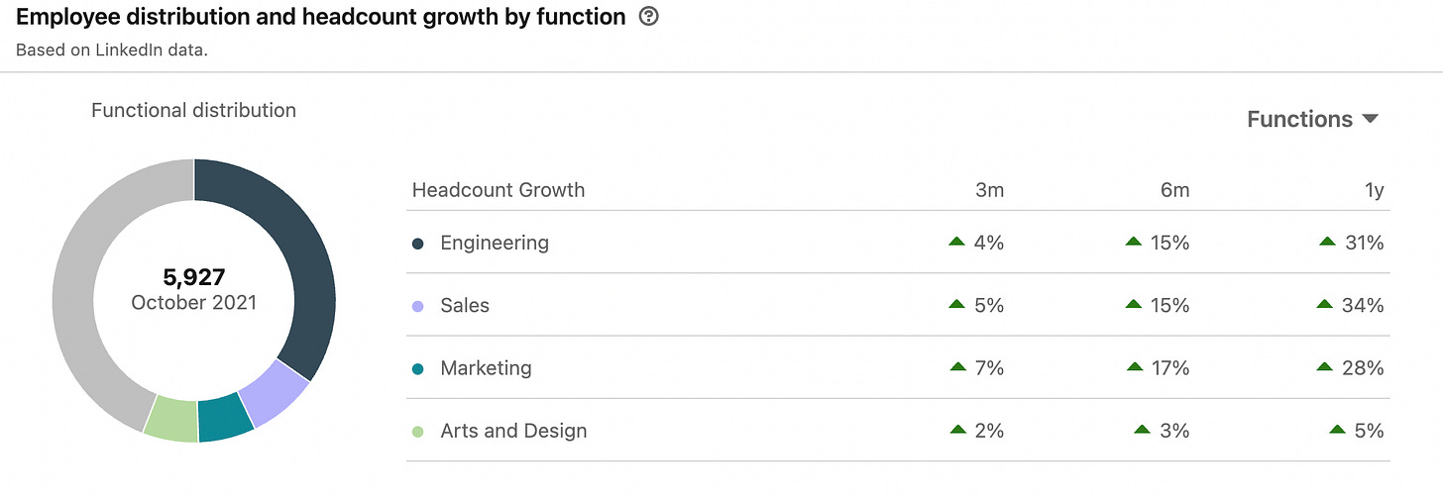The width and height of the screenshot is (1443, 499).
Task: Open the Functions dropdown
Action: pyautogui.click(x=1311, y=119)
